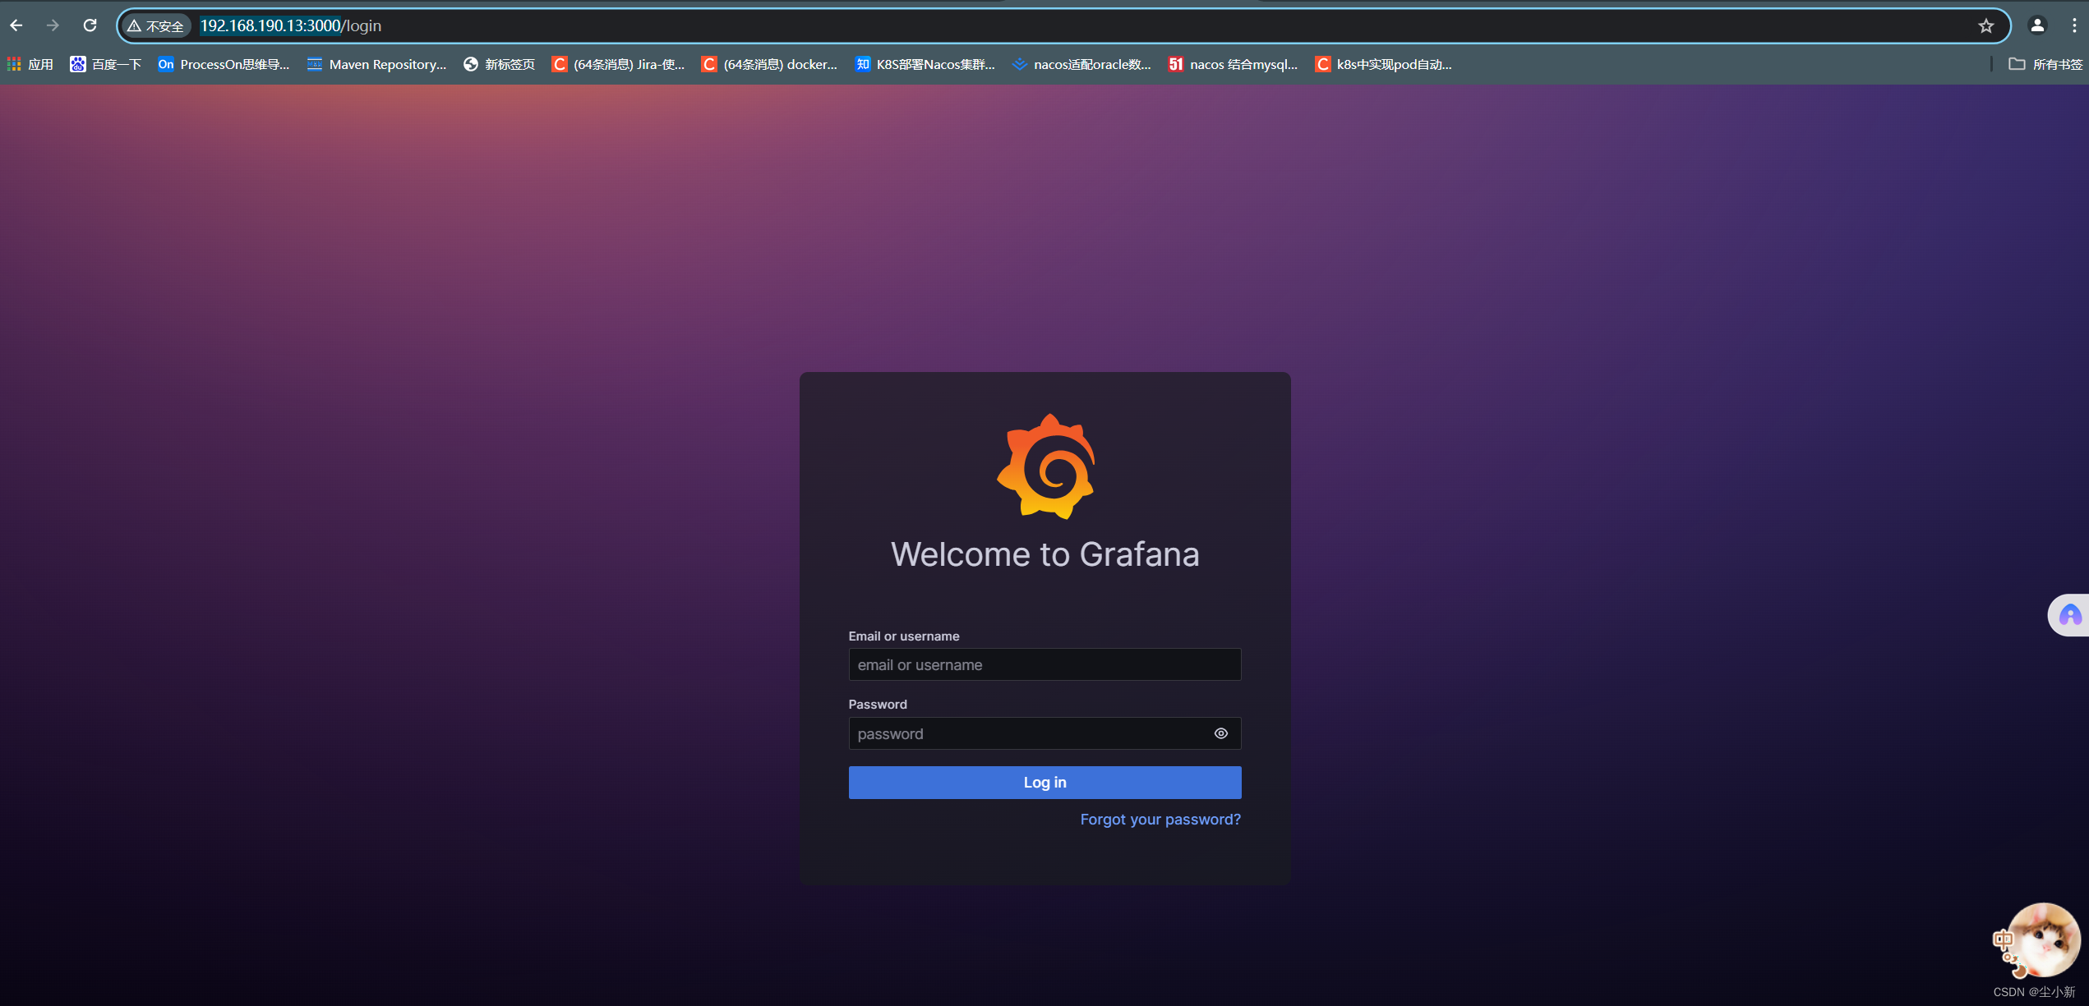This screenshot has width=2089, height=1006.
Task: Open the Forgot your password link
Action: point(1160,820)
